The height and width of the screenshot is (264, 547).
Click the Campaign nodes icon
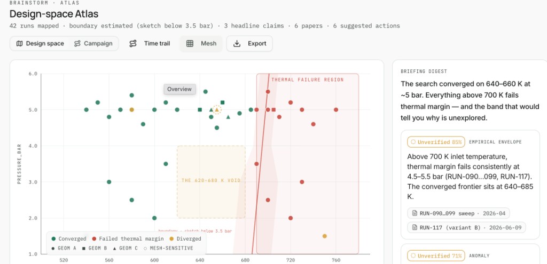point(77,44)
